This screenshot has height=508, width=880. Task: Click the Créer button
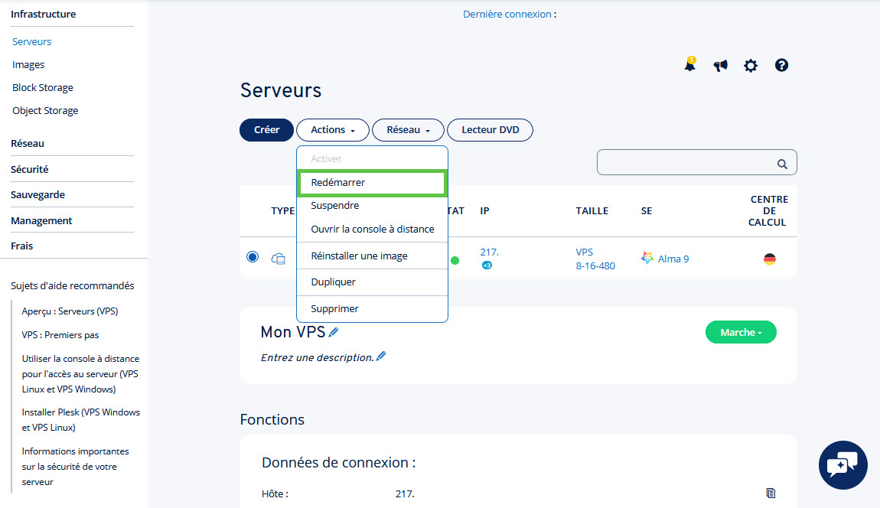coord(266,129)
